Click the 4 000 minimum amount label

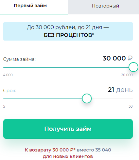pos(8,75)
